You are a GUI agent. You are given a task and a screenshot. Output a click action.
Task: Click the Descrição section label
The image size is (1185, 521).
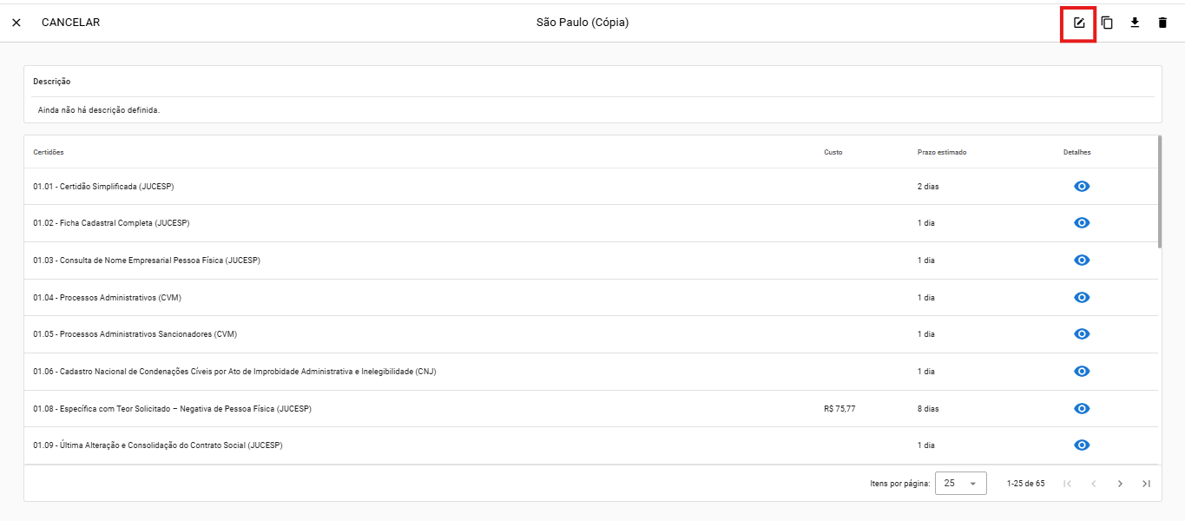coord(52,82)
